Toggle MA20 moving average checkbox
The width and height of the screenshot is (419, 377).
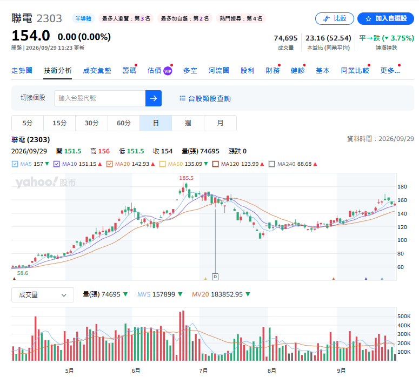coord(109,164)
